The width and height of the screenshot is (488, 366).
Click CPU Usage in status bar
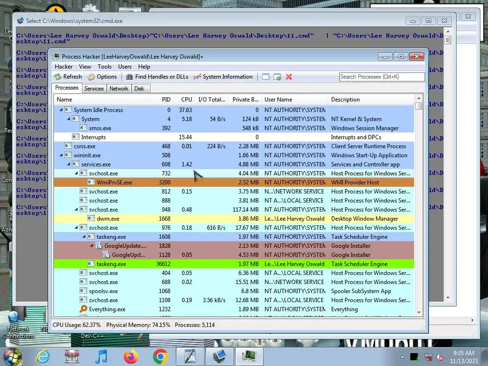click(77, 325)
